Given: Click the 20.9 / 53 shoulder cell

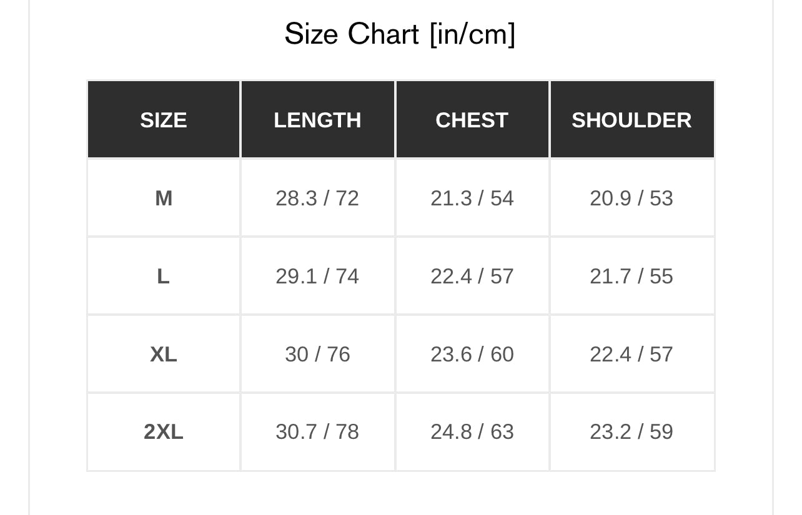Looking at the screenshot, I should (631, 198).
